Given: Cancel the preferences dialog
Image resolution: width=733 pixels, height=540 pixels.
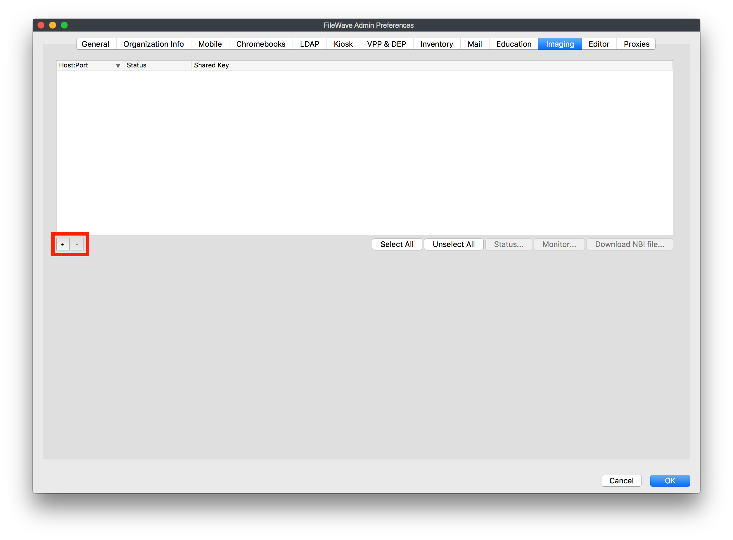Looking at the screenshot, I should [621, 481].
